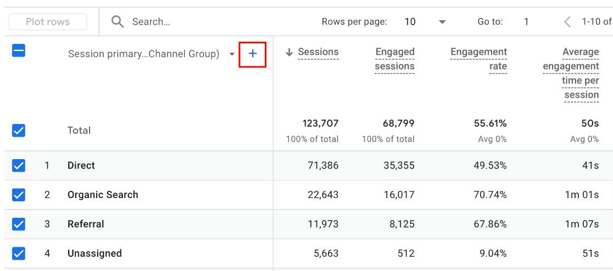This screenshot has width=613, height=271.
Task: Go to previous page using left chevron
Action: coord(567,22)
